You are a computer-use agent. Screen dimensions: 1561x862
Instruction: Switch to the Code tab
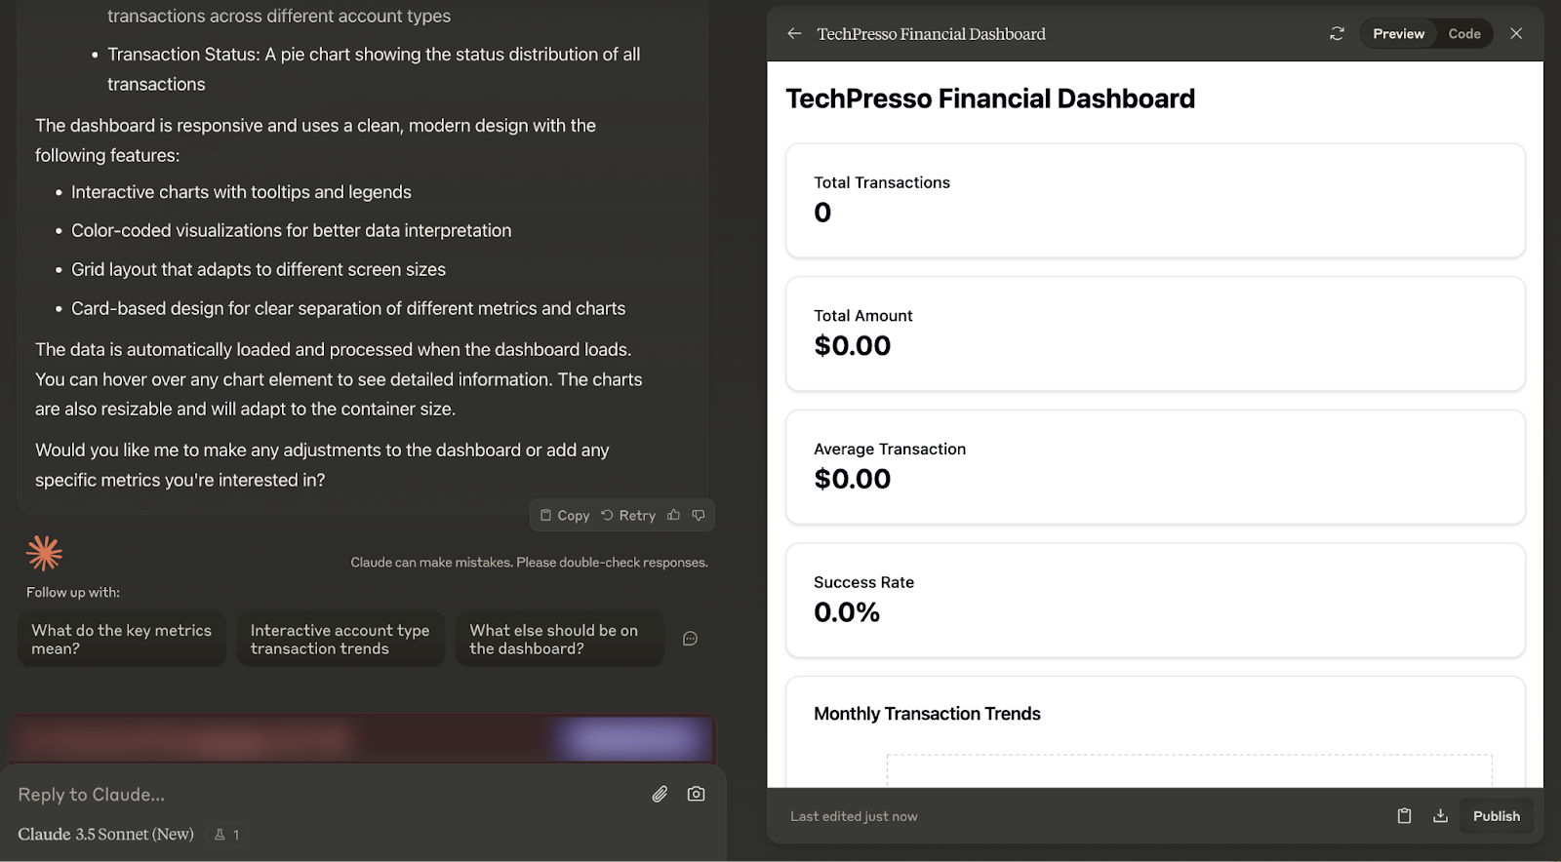[1463, 34]
